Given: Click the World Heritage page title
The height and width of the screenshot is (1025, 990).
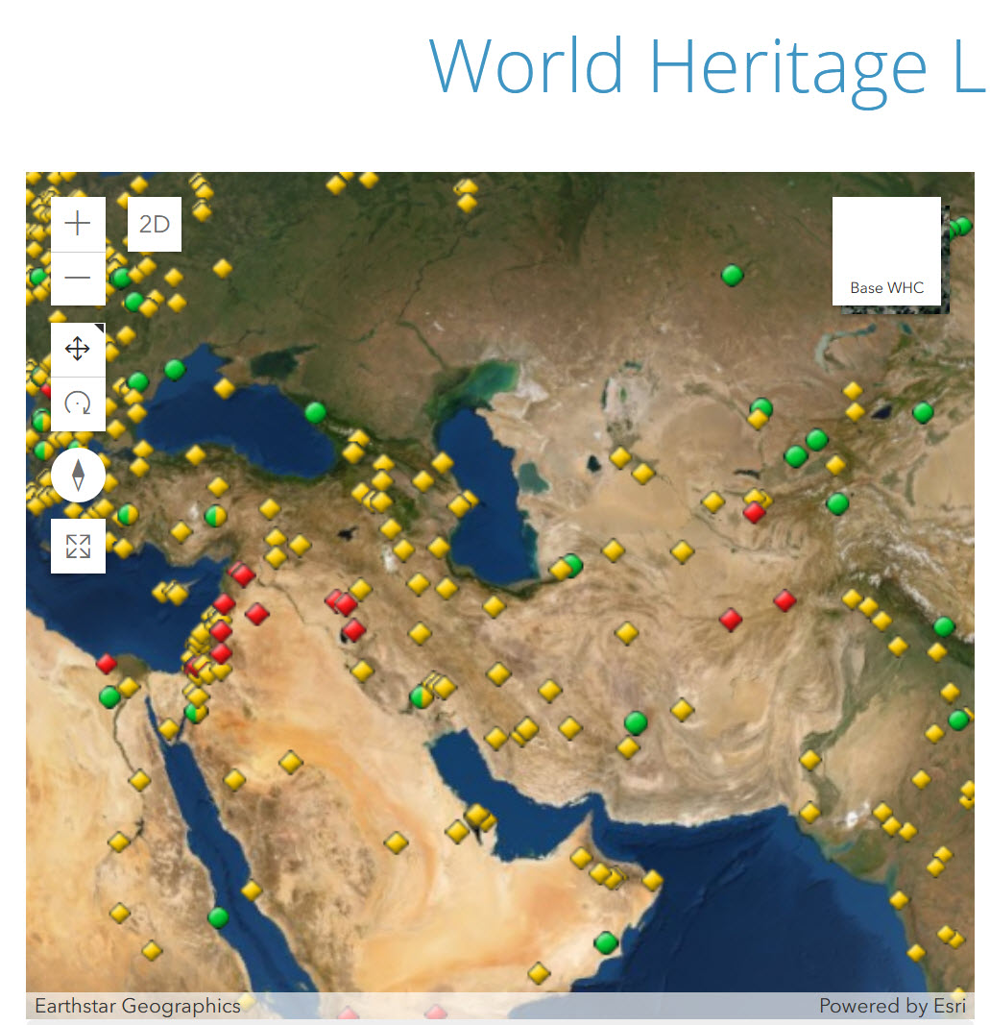Looking at the screenshot, I should click(706, 65).
